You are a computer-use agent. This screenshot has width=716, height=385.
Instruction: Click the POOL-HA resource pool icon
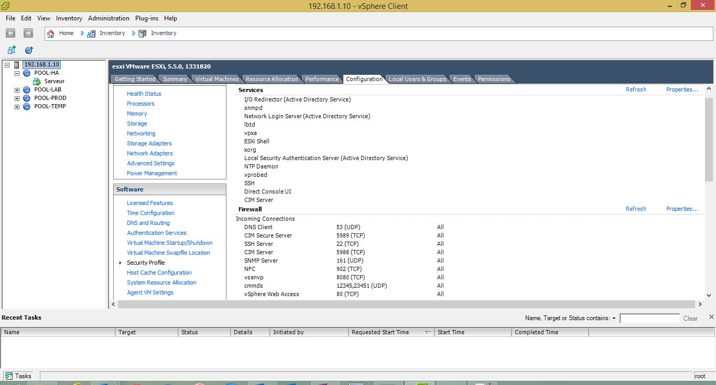click(x=27, y=73)
